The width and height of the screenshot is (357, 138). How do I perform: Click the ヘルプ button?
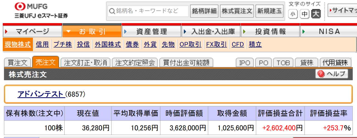(x=332, y=74)
